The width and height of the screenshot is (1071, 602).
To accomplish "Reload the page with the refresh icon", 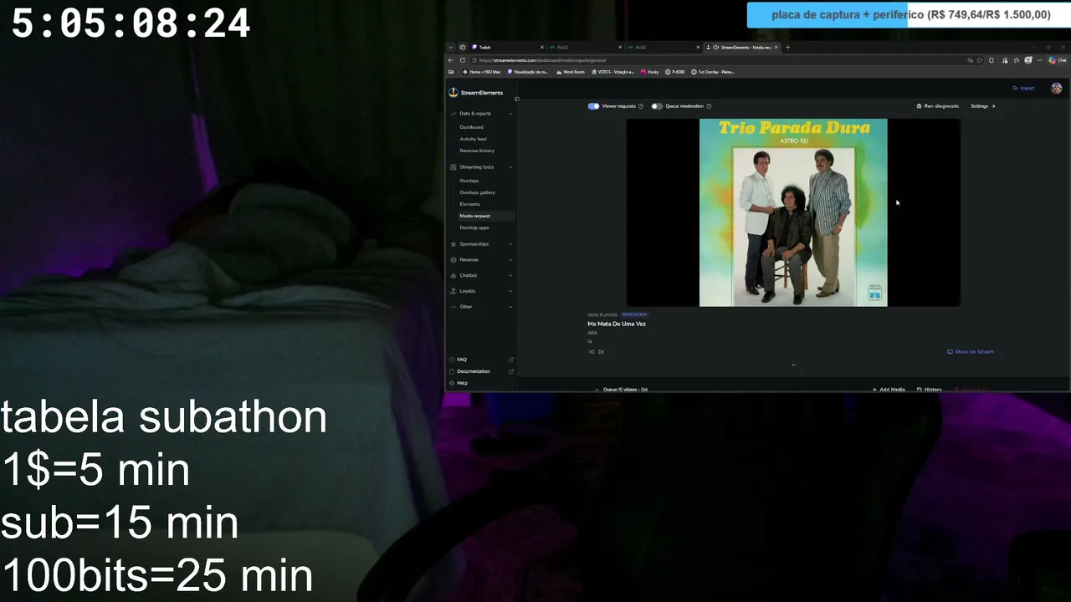I will click(x=463, y=60).
